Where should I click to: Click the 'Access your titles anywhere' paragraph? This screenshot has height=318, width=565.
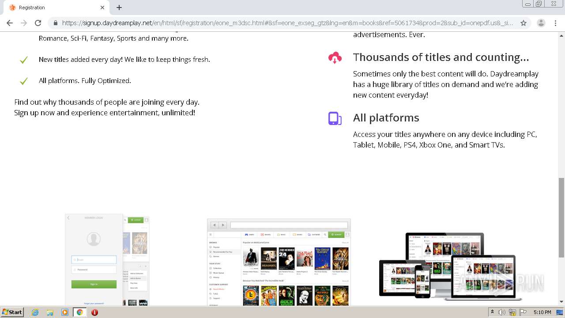pyautogui.click(x=445, y=140)
